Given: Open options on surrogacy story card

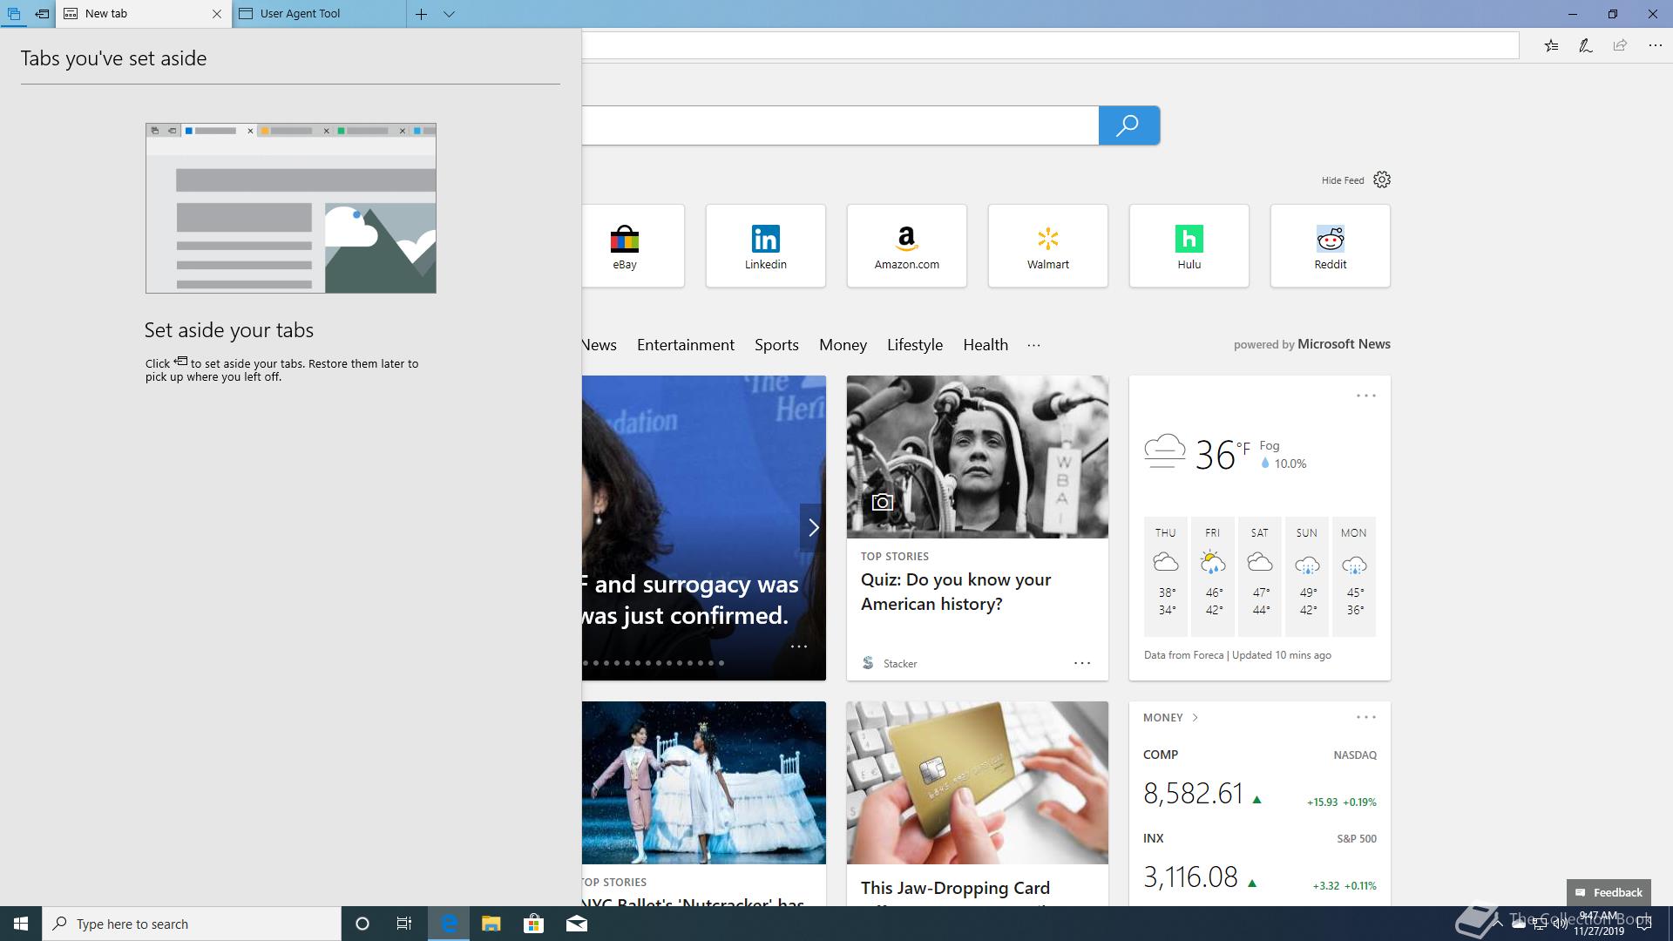Looking at the screenshot, I should click(x=798, y=647).
